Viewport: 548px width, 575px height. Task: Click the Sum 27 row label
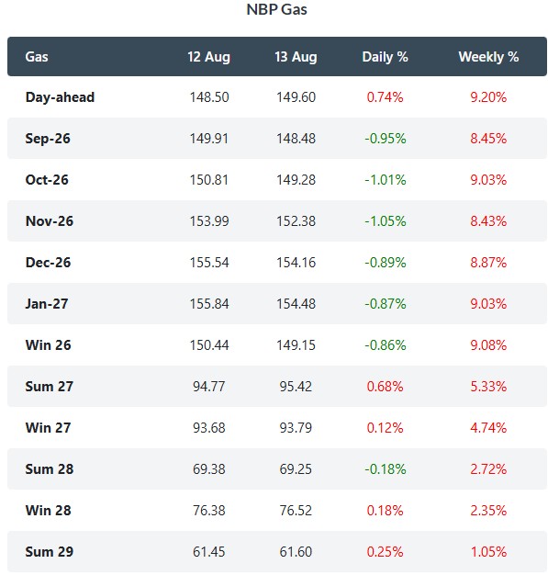pos(50,387)
